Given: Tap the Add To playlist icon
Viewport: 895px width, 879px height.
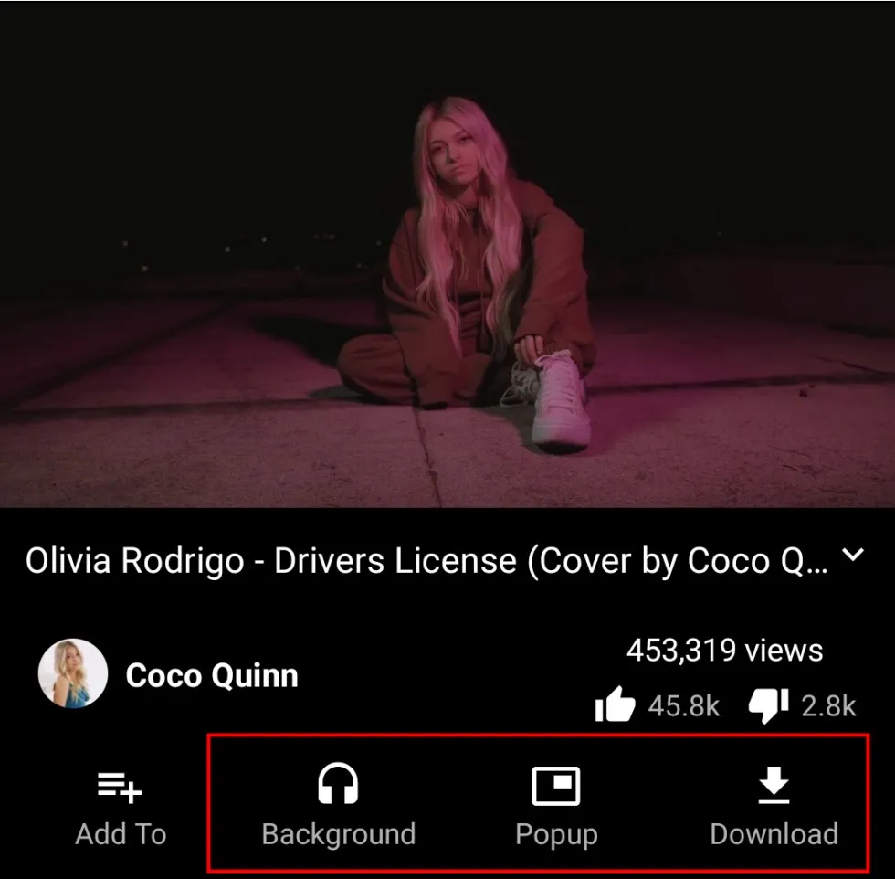Looking at the screenshot, I should [x=120, y=788].
